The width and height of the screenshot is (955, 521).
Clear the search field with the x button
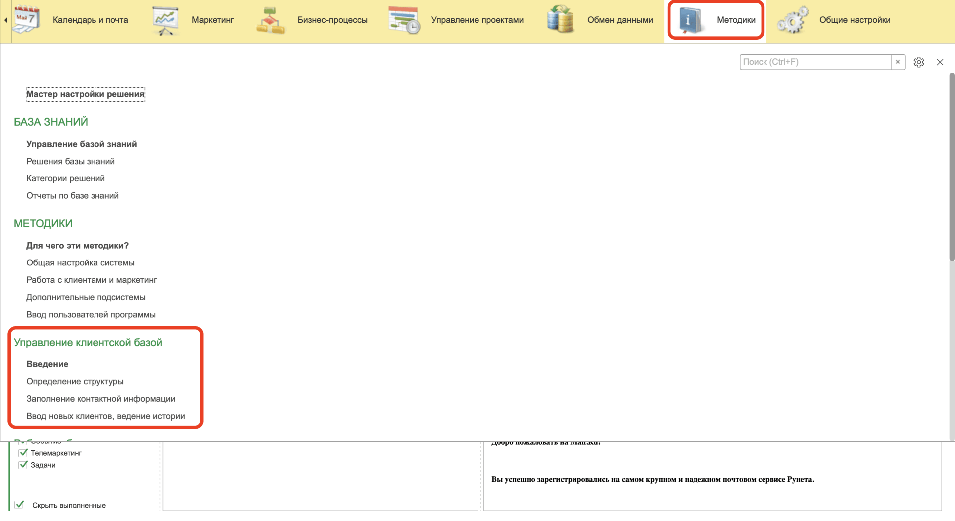point(898,62)
